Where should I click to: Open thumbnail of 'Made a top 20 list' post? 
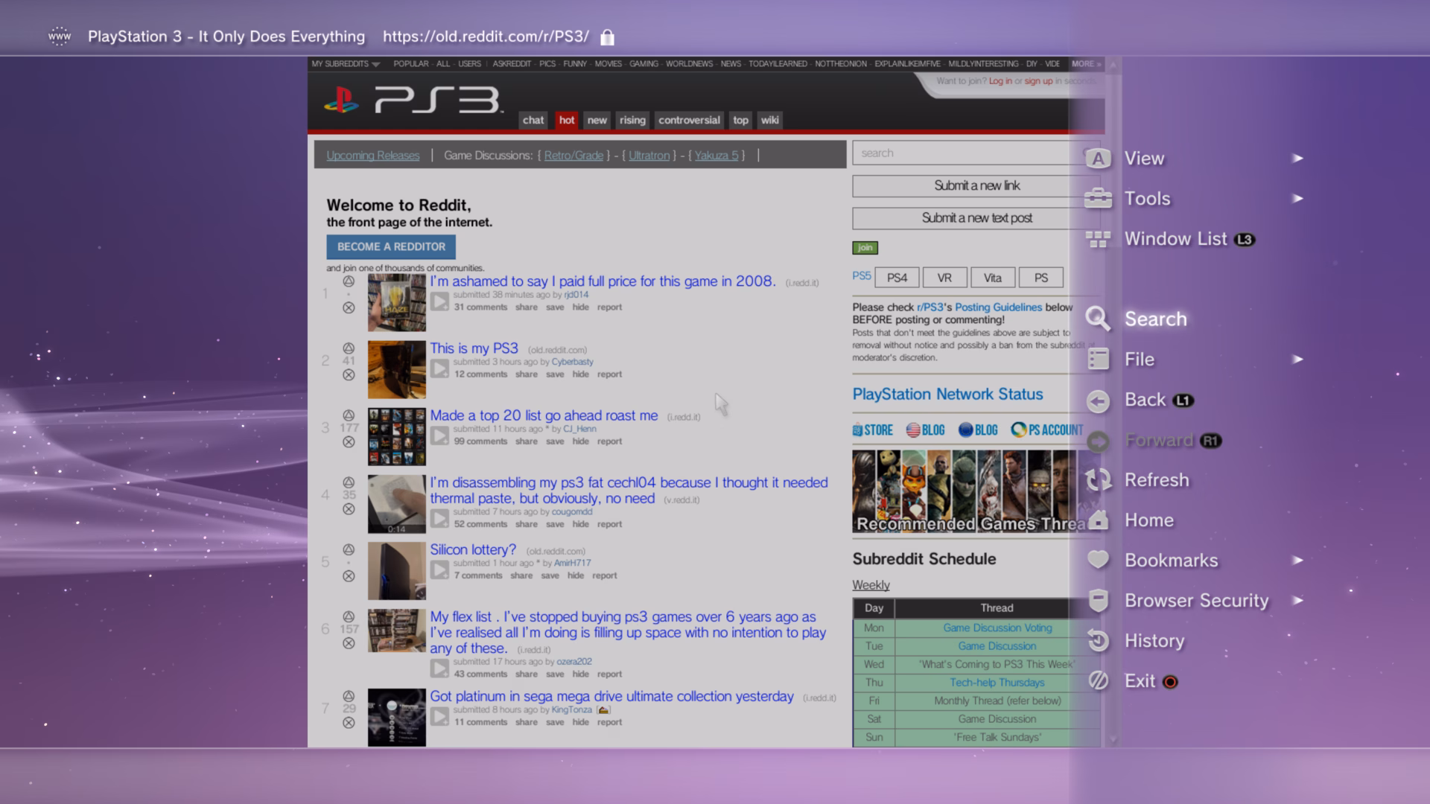396,437
